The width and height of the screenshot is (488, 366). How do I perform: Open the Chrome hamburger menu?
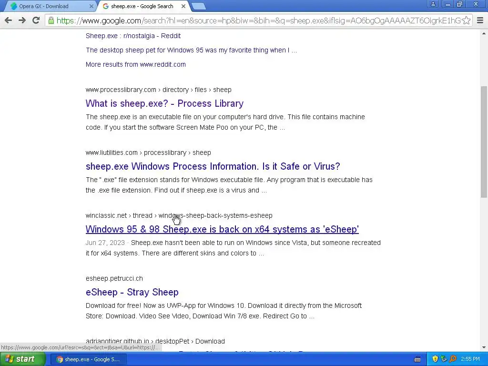tap(480, 20)
